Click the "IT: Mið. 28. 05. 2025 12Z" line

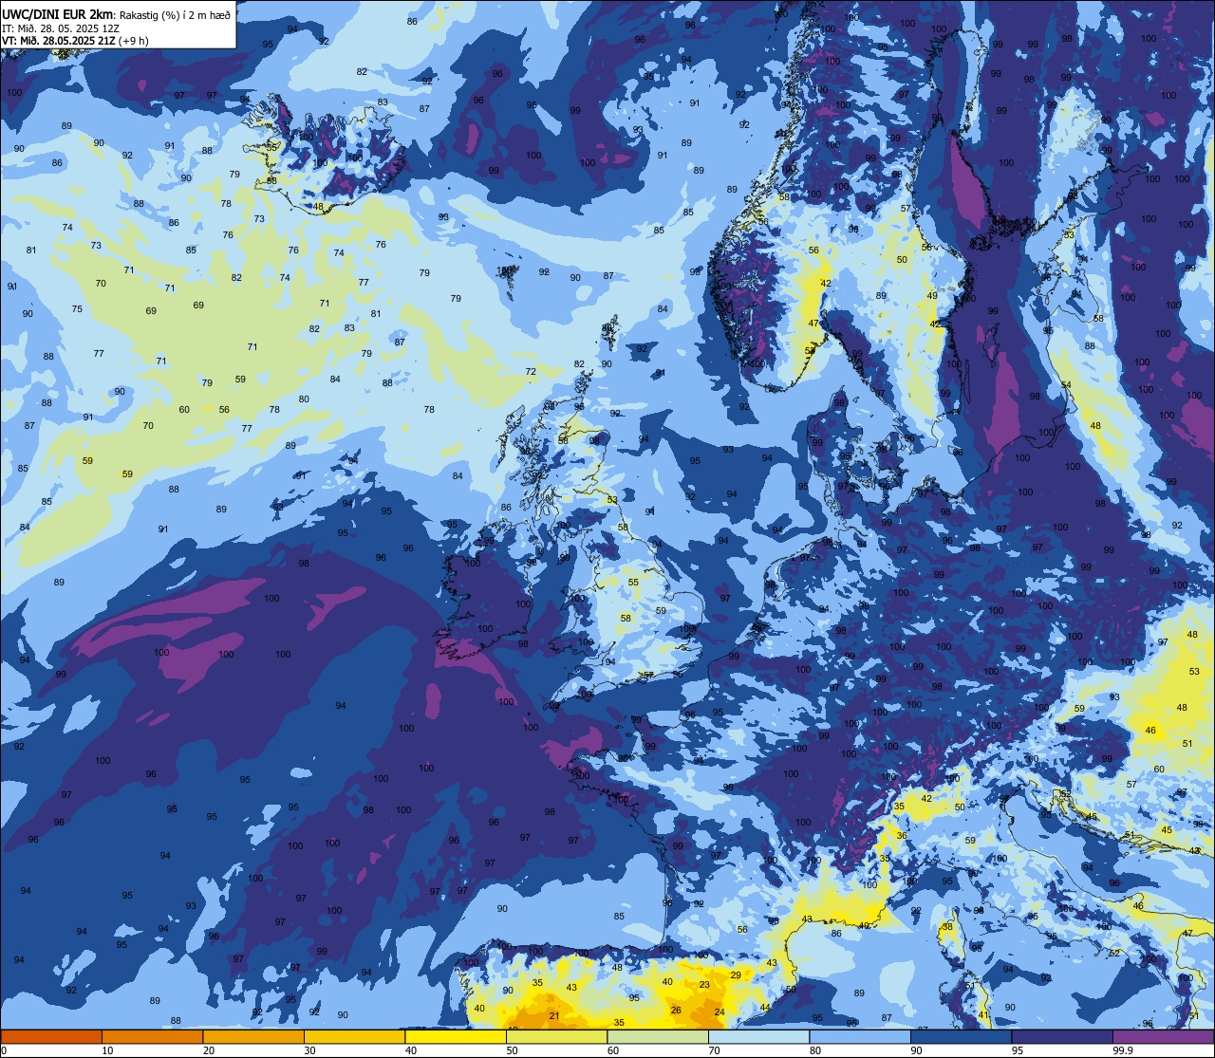[60, 28]
